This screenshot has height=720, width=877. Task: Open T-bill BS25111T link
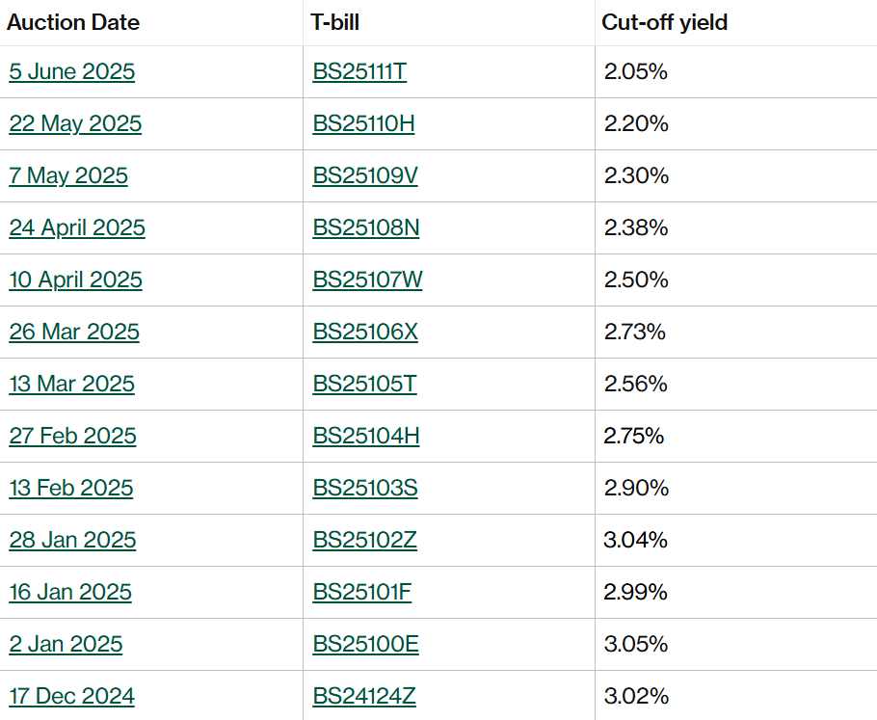pyautogui.click(x=359, y=71)
